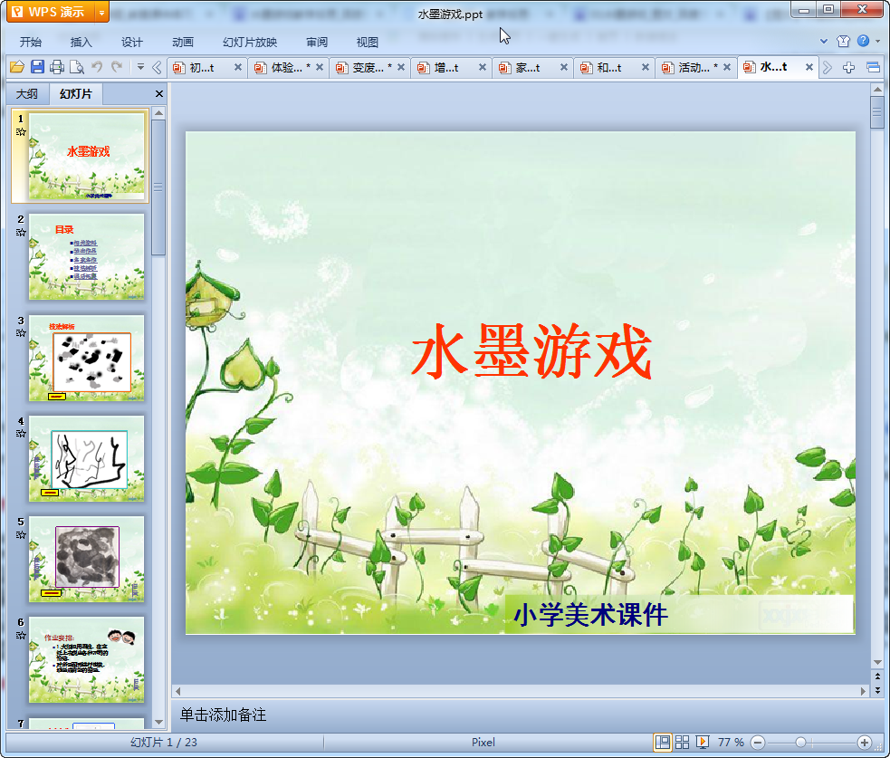Select slide 5 thumbnail with ink wash
This screenshot has height=758, width=890.
click(x=86, y=560)
